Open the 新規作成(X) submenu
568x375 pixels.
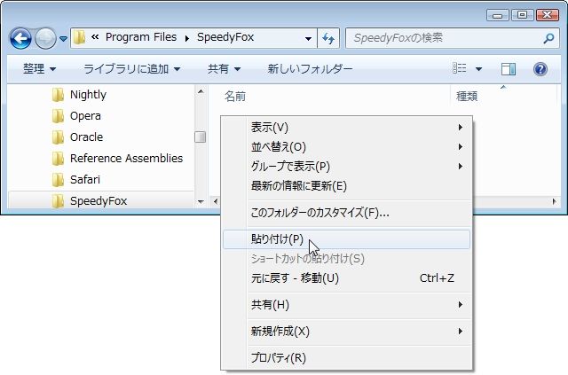point(346,332)
